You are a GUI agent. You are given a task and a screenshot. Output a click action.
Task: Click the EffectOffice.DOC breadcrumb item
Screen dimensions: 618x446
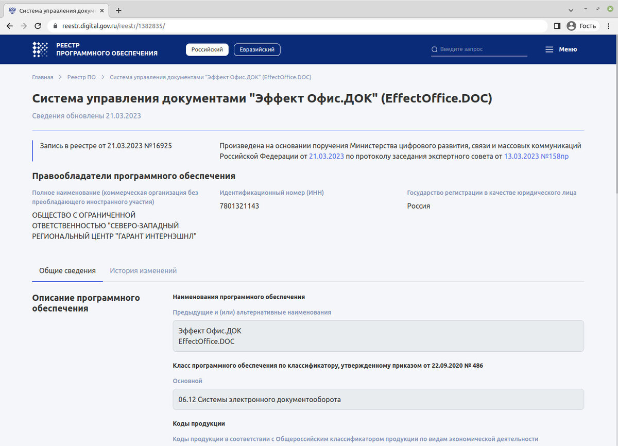pyautogui.click(x=211, y=77)
